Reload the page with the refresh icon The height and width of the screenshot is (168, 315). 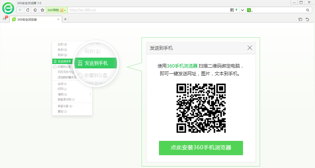[x=28, y=10]
